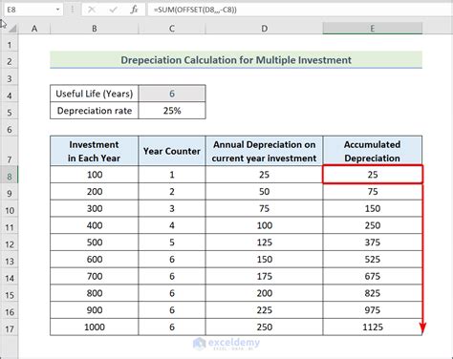The width and height of the screenshot is (453, 359).
Task: Select column E header
Action: [373, 29]
